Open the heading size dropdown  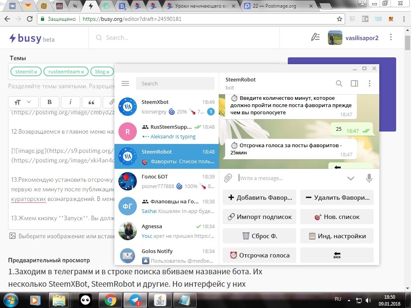coord(23,102)
